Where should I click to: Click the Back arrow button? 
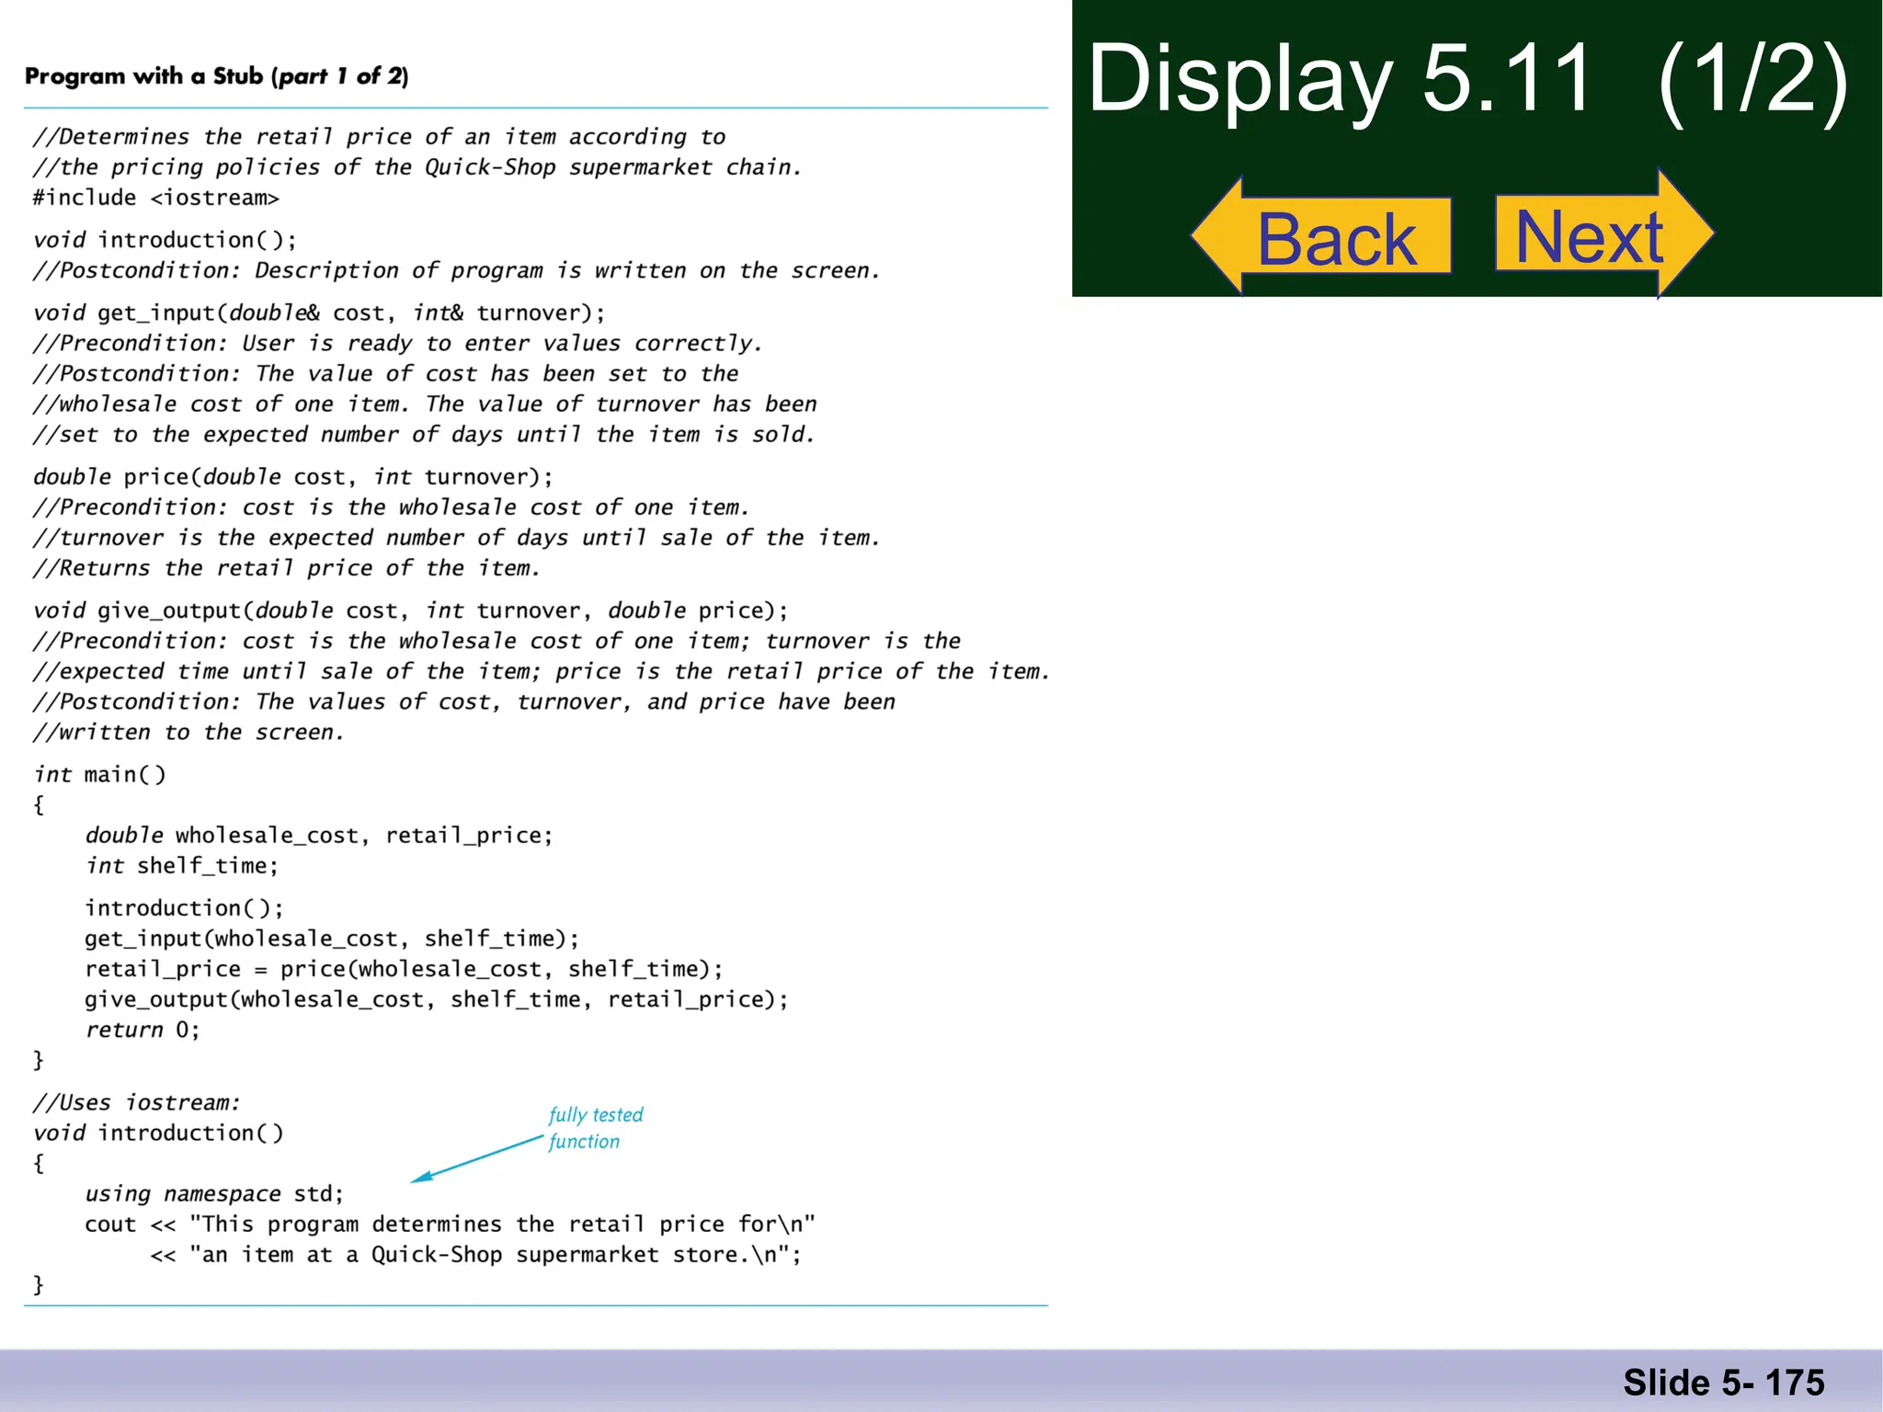(x=1321, y=235)
